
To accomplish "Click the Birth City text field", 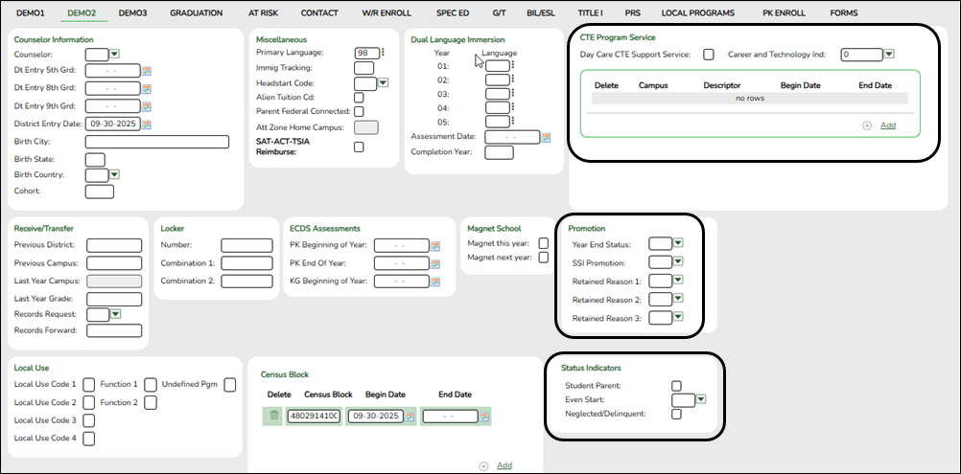I will coord(157,142).
